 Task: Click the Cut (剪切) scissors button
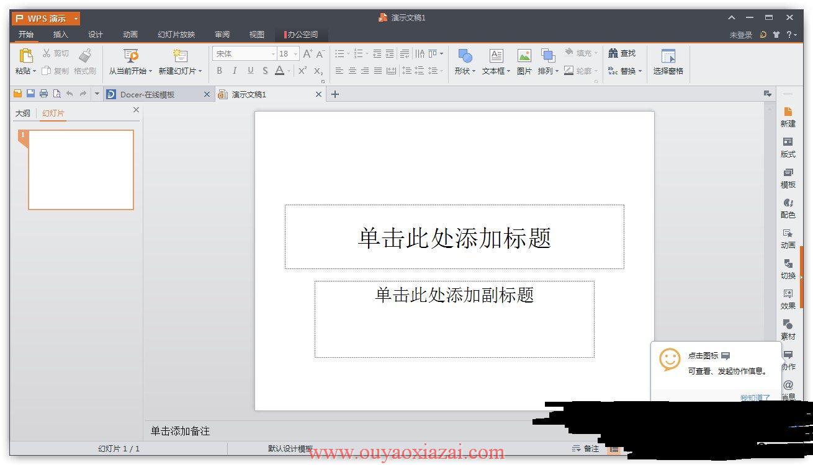pyautogui.click(x=56, y=53)
